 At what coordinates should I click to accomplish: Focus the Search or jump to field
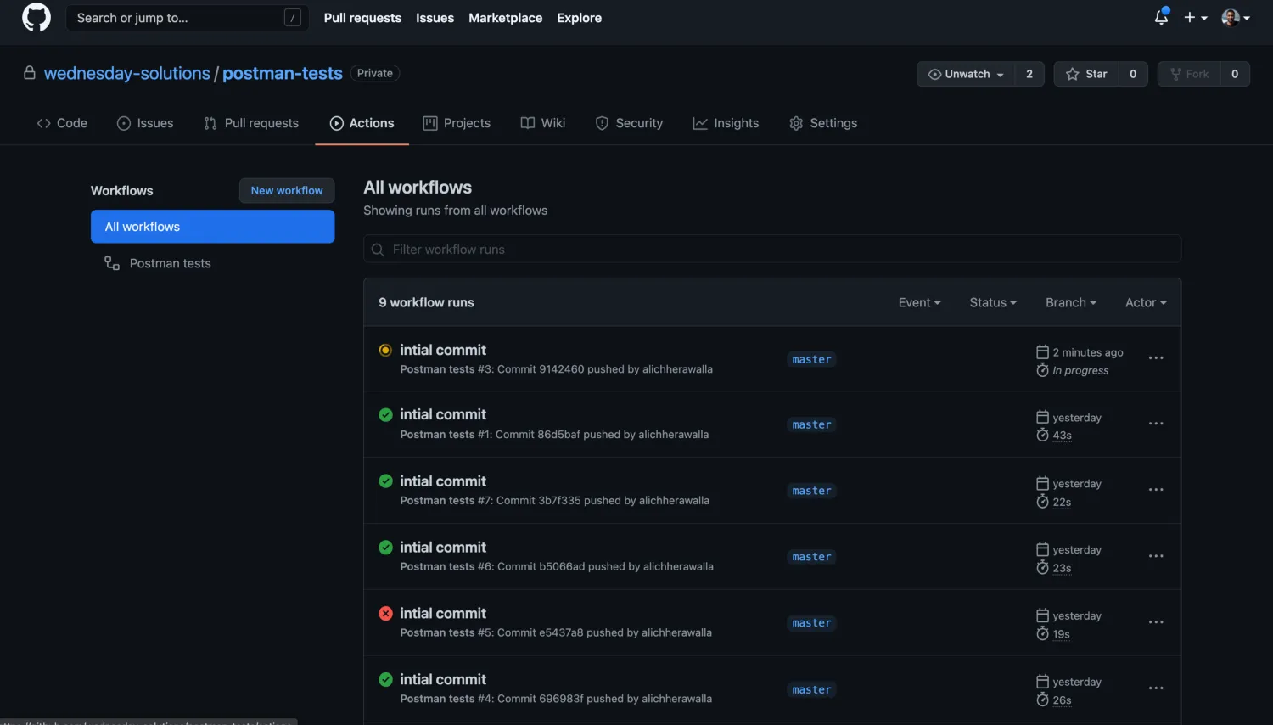(x=188, y=18)
